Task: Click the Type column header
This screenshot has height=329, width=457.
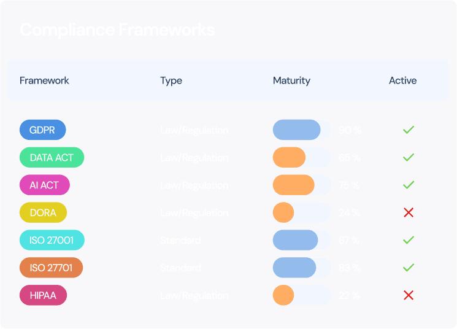Action: (x=171, y=80)
